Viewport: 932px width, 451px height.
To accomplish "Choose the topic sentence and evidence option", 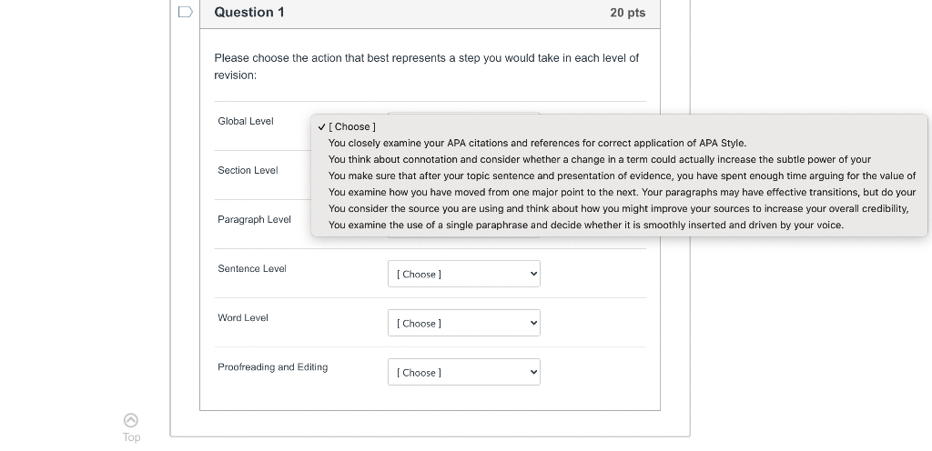I will tap(622, 175).
